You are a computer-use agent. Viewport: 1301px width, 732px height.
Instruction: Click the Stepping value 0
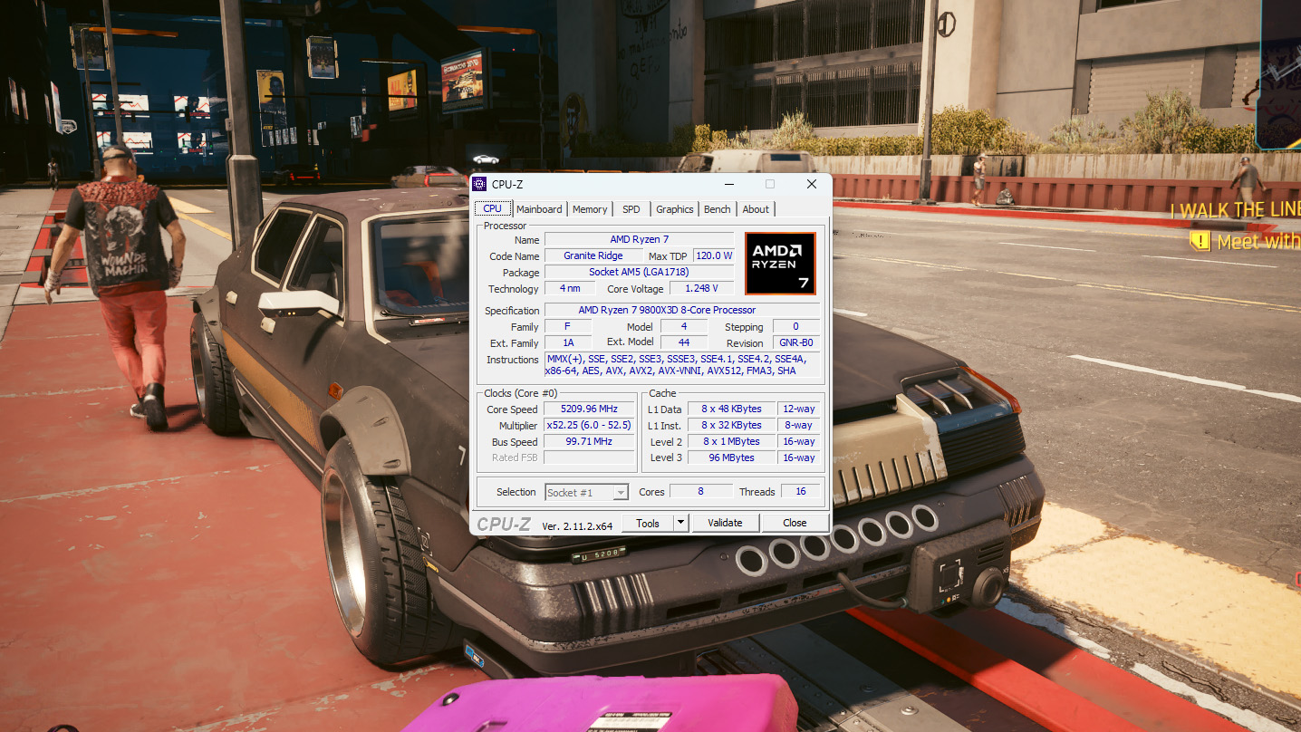795,327
